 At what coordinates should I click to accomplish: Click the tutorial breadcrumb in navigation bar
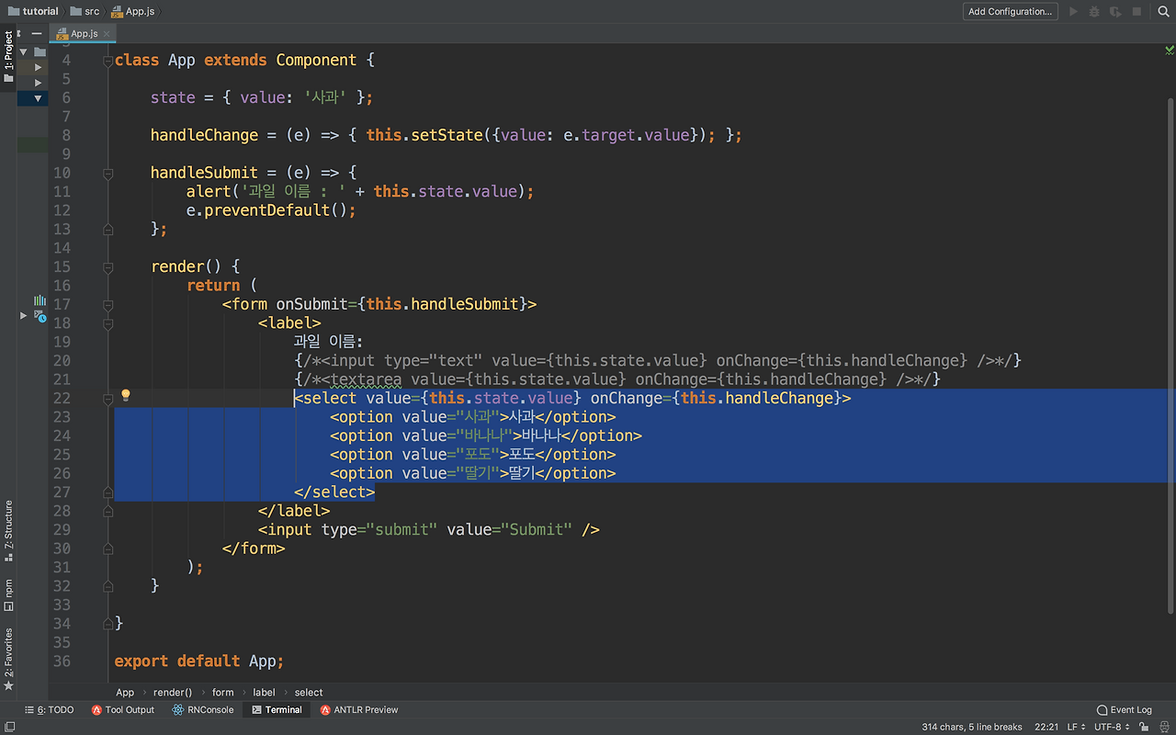pos(33,12)
